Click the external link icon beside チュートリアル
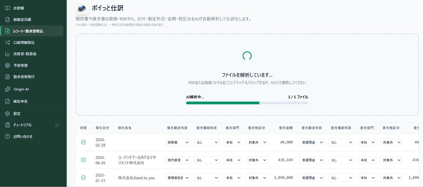This screenshot has width=423, height=187. [57, 125]
